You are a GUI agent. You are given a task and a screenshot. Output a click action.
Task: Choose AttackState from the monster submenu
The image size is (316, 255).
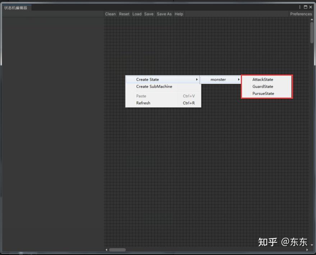(x=262, y=79)
